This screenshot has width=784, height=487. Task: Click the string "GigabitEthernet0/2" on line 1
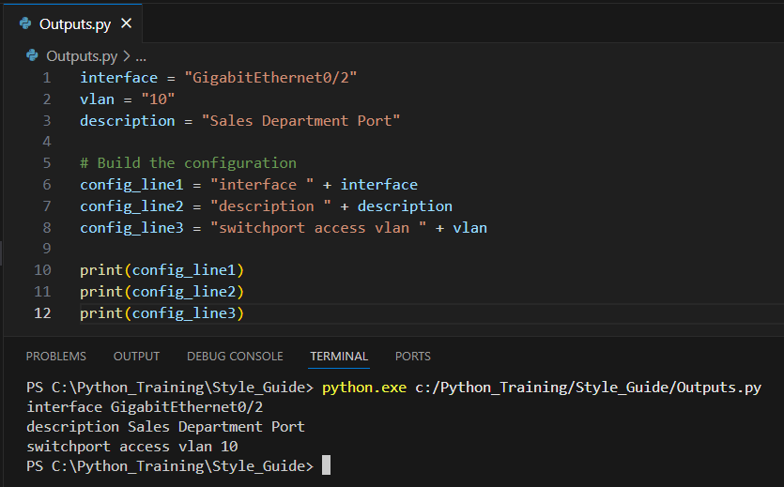pyautogui.click(x=270, y=78)
